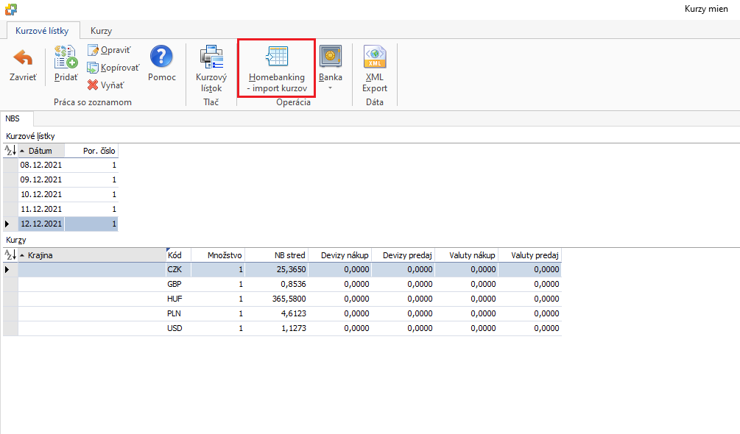
Task: Click the Zavrieť back arrow icon
Action: (23, 57)
